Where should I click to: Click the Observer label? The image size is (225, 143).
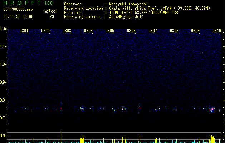(73, 4)
